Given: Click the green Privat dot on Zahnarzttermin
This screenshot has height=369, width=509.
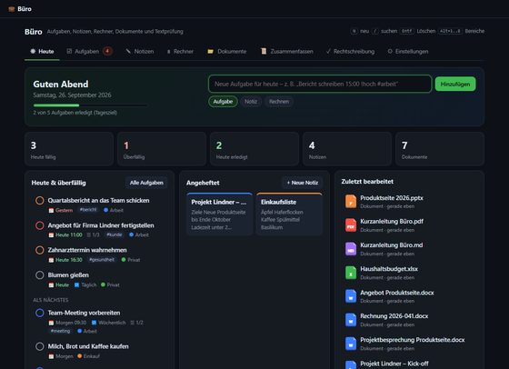Looking at the screenshot, I should click(124, 260).
